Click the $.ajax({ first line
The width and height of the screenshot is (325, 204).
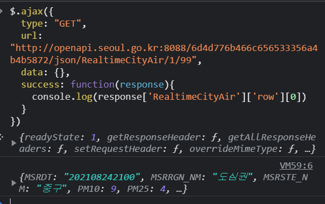[32, 12]
